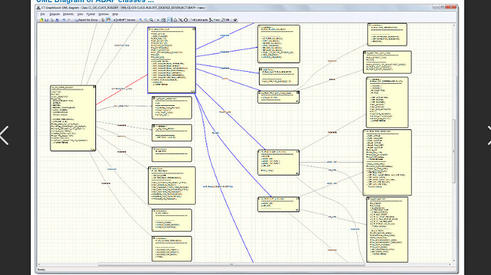Open the Format menu
Screen dimensions: 491x275
point(91,14)
